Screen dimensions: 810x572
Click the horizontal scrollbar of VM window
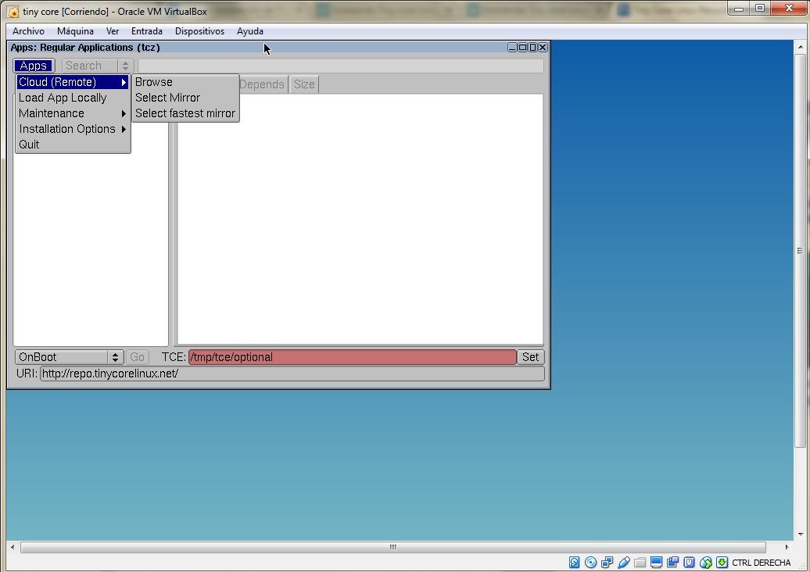[392, 548]
